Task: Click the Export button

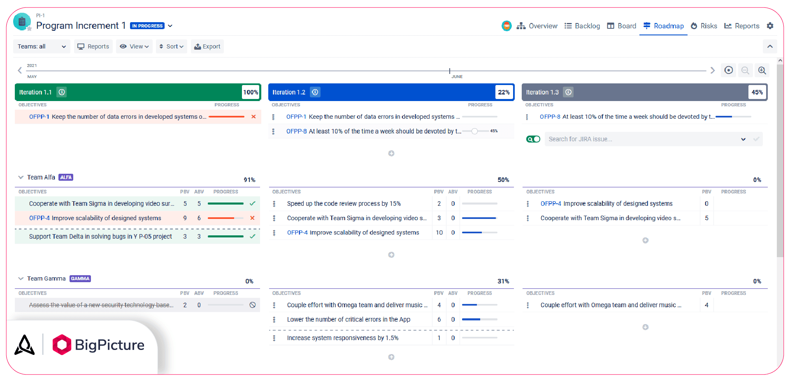Action: click(207, 46)
